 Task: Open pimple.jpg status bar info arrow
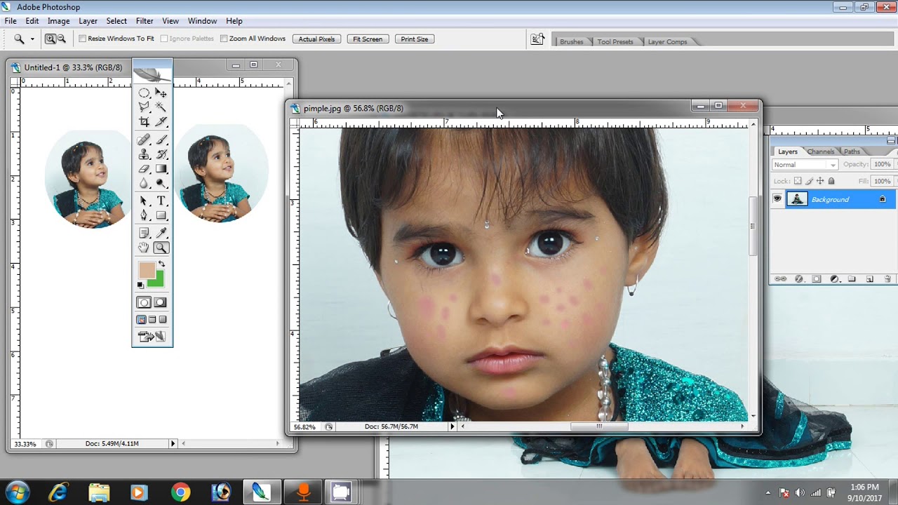point(452,426)
